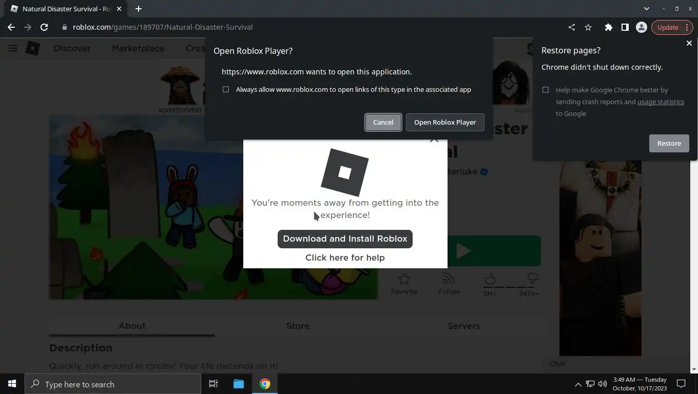Screen dimensions: 698x394
Task: Close the Natural Disaster Survival tab
Action: pos(119,9)
